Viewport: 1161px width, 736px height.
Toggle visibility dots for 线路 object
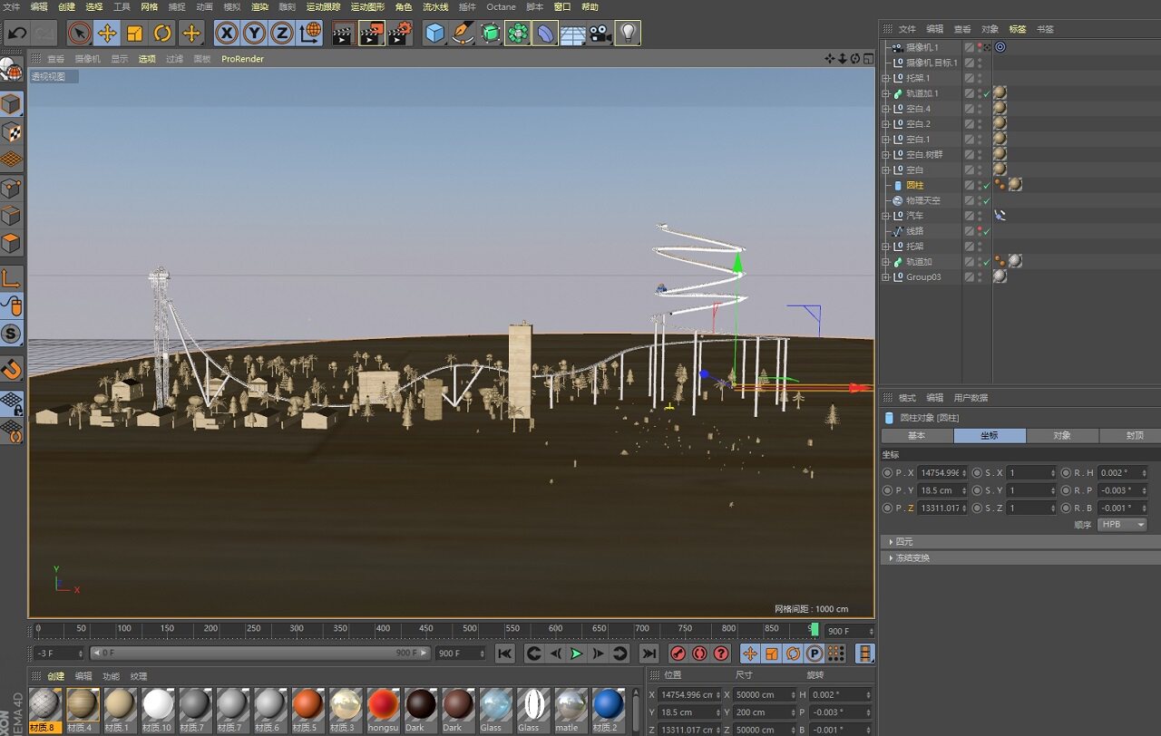pyautogui.click(x=980, y=231)
